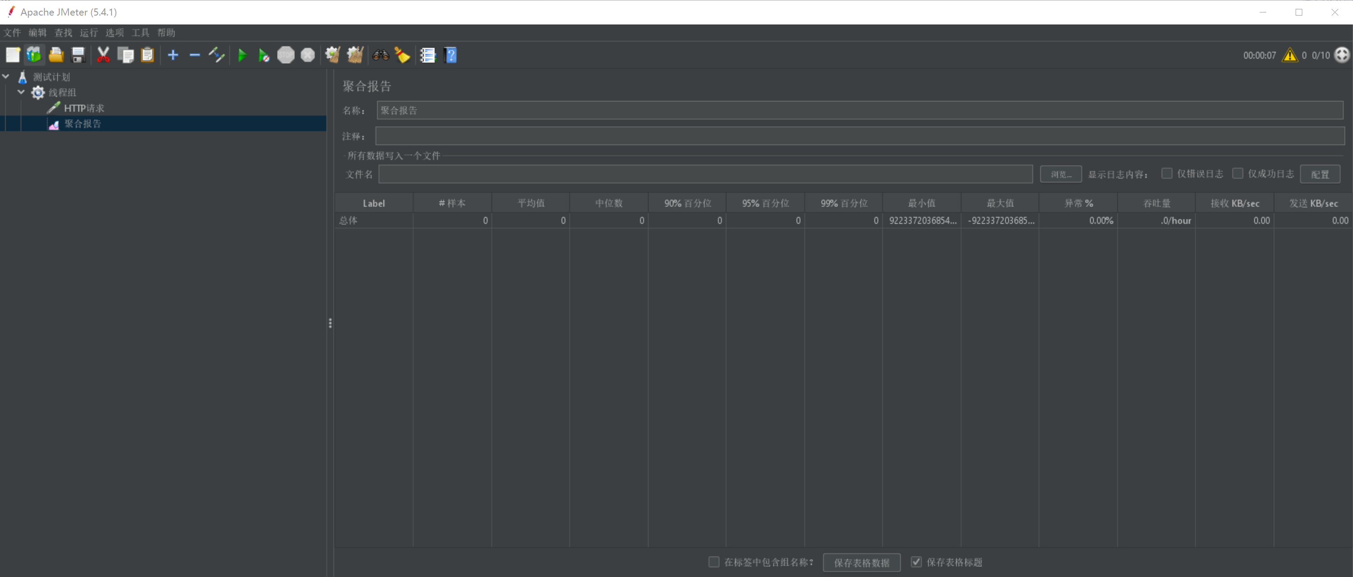
Task: Click the 吞吐量 column header
Action: tap(1156, 203)
